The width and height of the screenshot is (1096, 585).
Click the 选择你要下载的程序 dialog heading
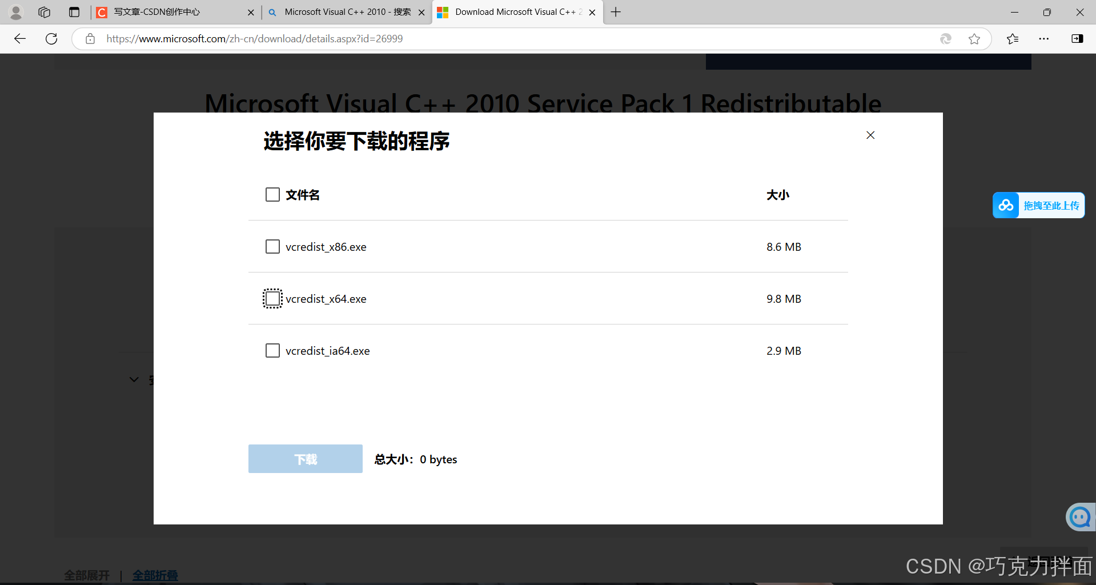[356, 141]
